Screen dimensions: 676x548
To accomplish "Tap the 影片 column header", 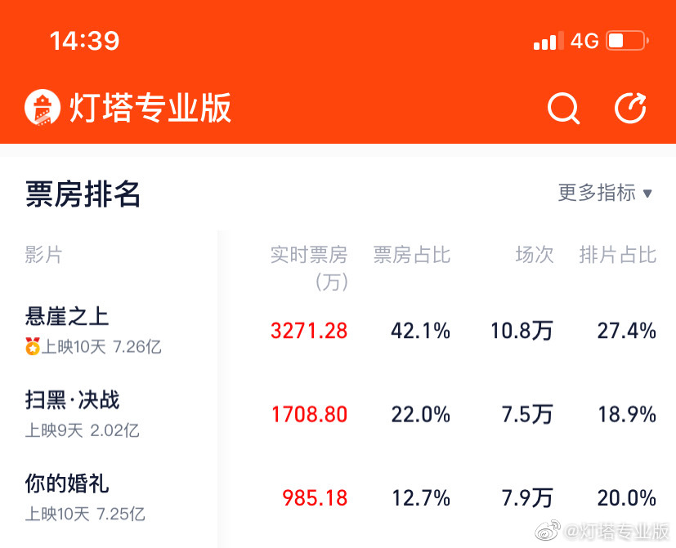I will click(44, 255).
